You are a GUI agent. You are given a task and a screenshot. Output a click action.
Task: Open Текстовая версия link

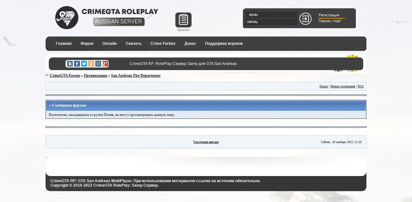tap(206, 142)
